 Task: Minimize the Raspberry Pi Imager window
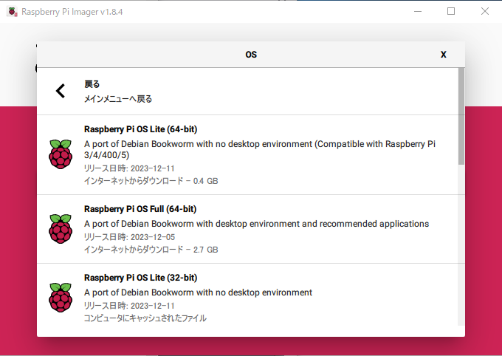[418, 12]
